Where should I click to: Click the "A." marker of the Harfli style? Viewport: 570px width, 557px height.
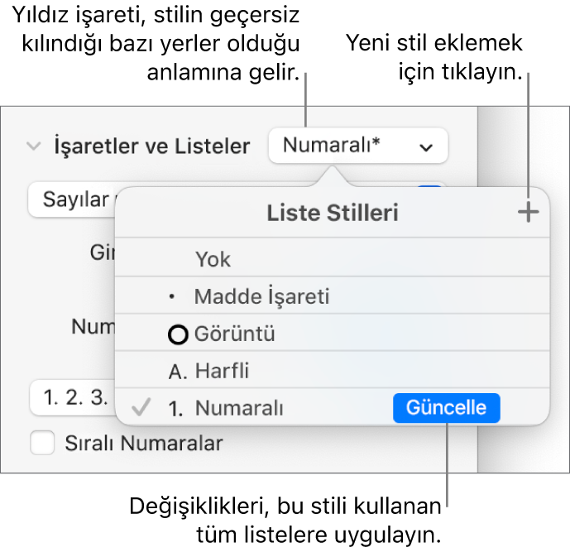point(178,372)
